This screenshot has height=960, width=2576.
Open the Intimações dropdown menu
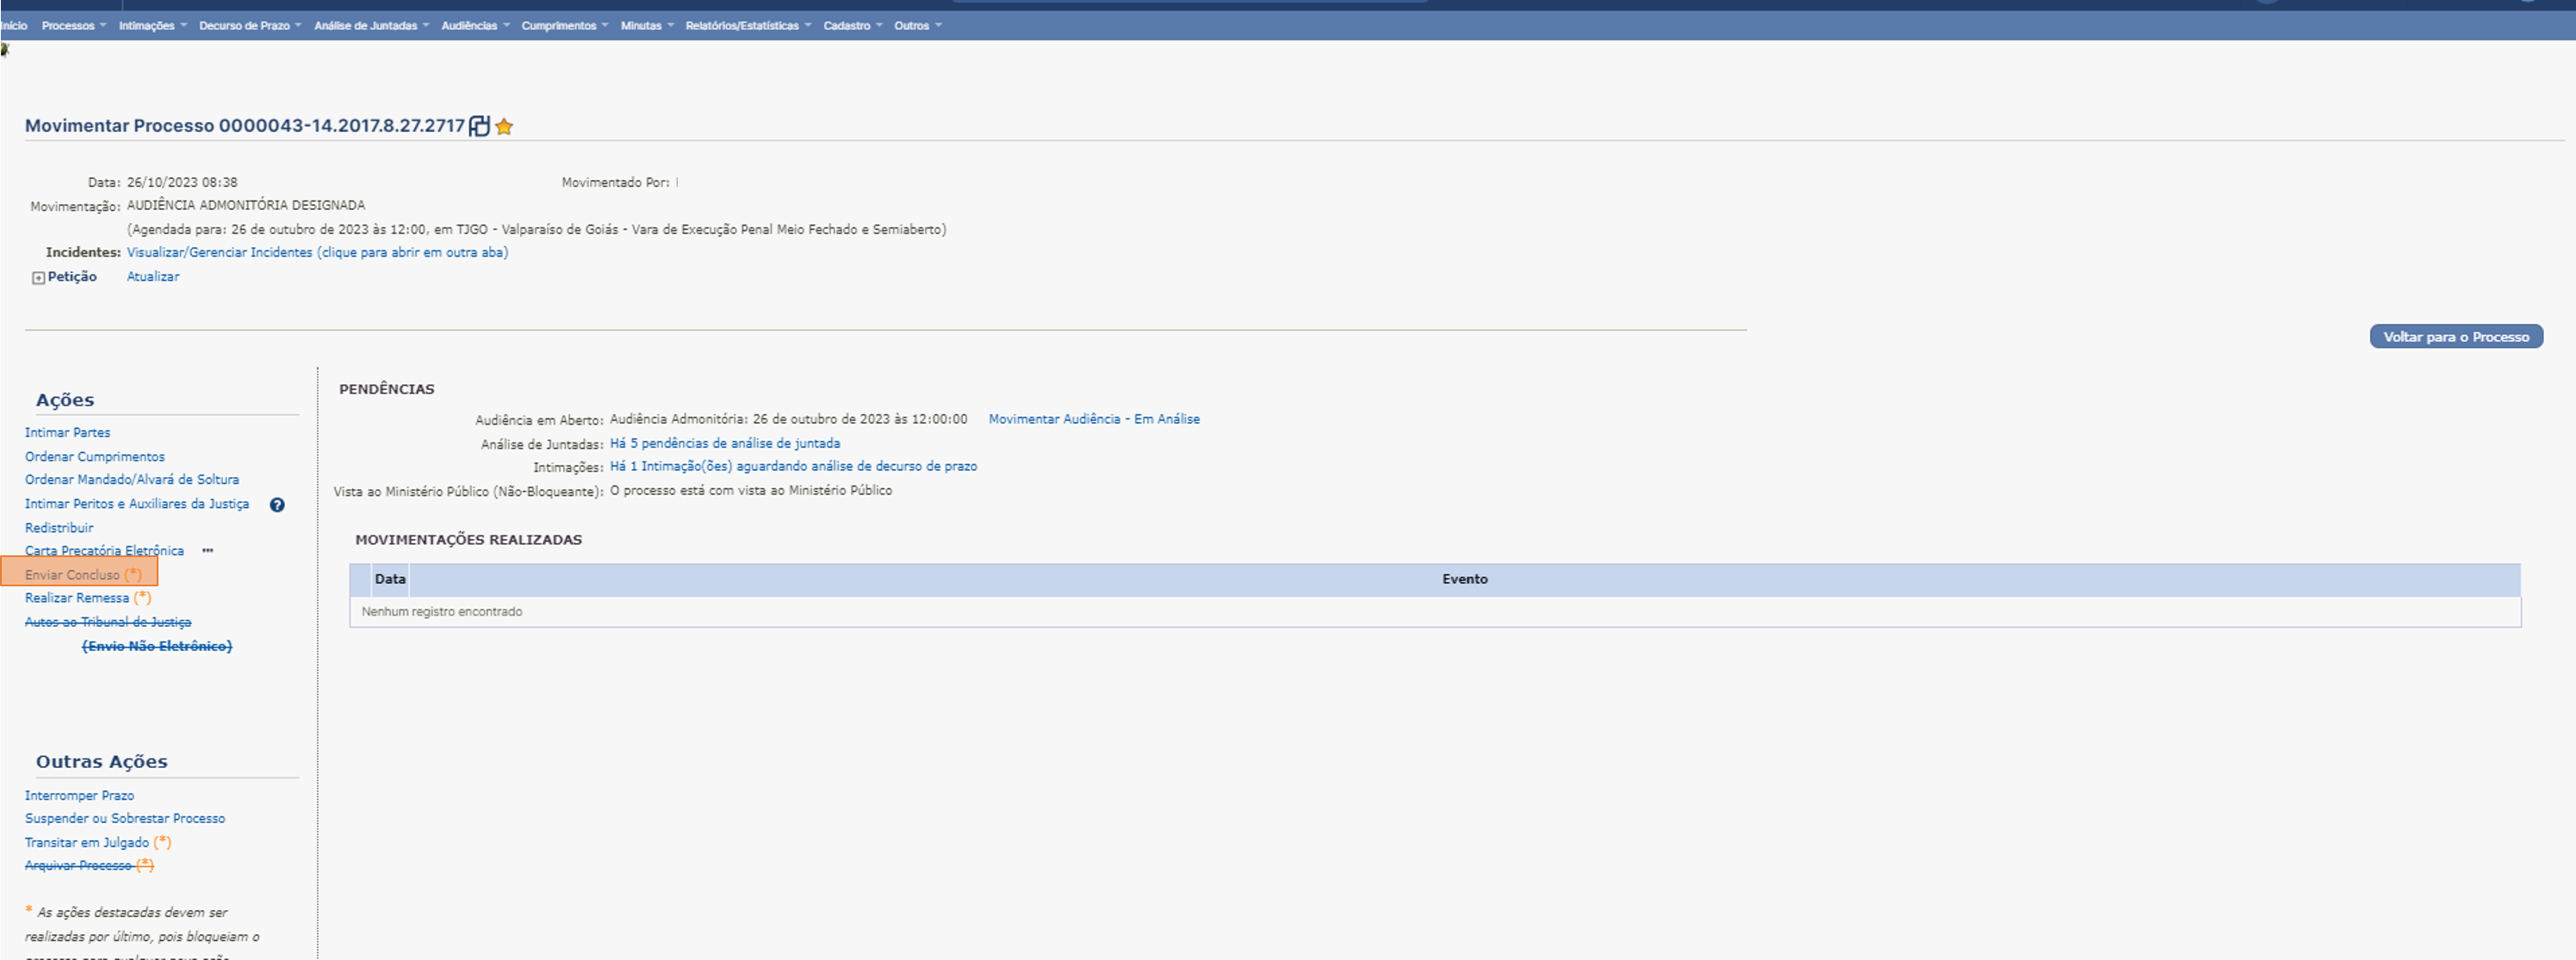point(152,26)
